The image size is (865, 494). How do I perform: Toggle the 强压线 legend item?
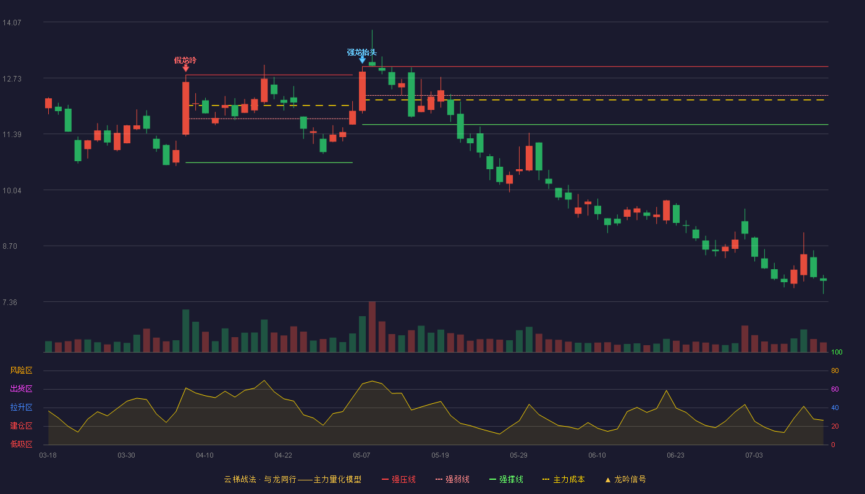399,479
